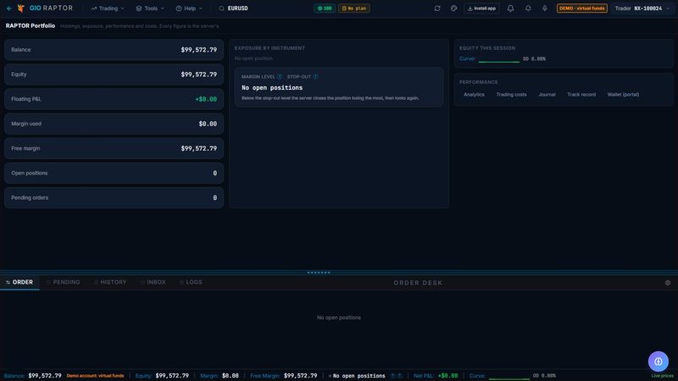Expand the Trader NX-100024 account menu

pyautogui.click(x=642, y=8)
